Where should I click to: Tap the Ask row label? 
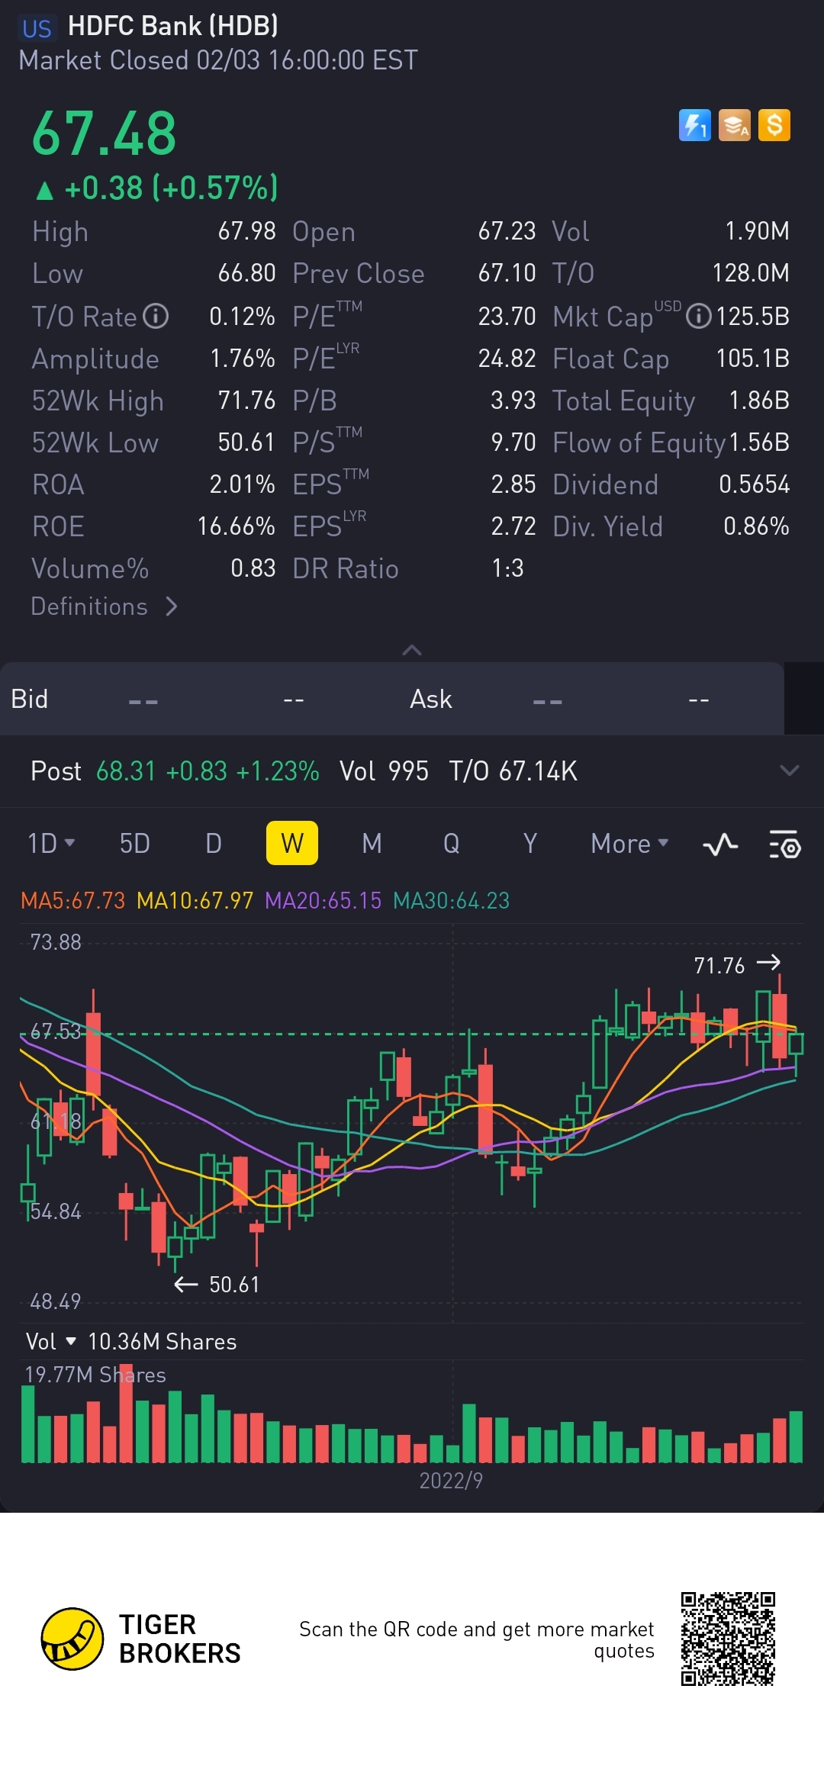(431, 699)
